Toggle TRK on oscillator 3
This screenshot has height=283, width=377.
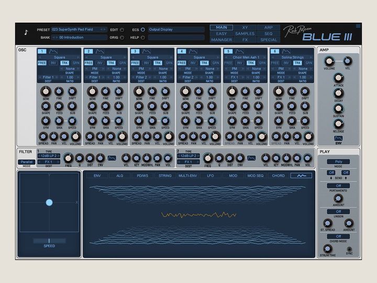click(x=158, y=63)
